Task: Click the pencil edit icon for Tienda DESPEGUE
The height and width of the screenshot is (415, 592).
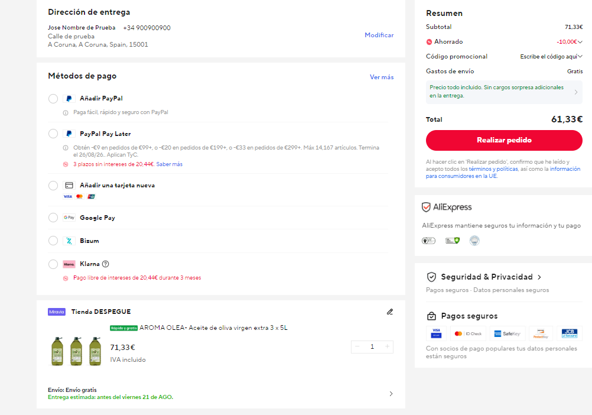Action: [x=390, y=312]
